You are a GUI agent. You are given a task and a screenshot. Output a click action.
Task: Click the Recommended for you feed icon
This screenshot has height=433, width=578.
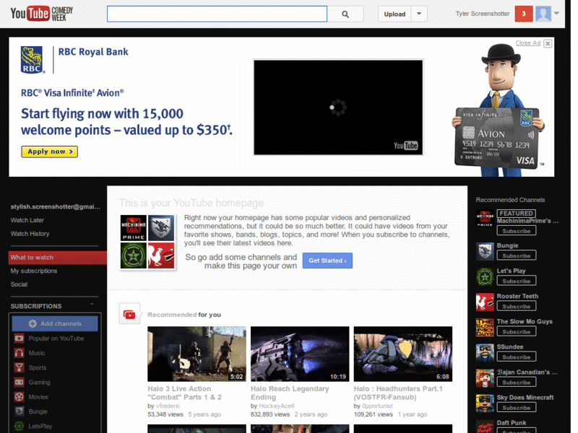(129, 314)
